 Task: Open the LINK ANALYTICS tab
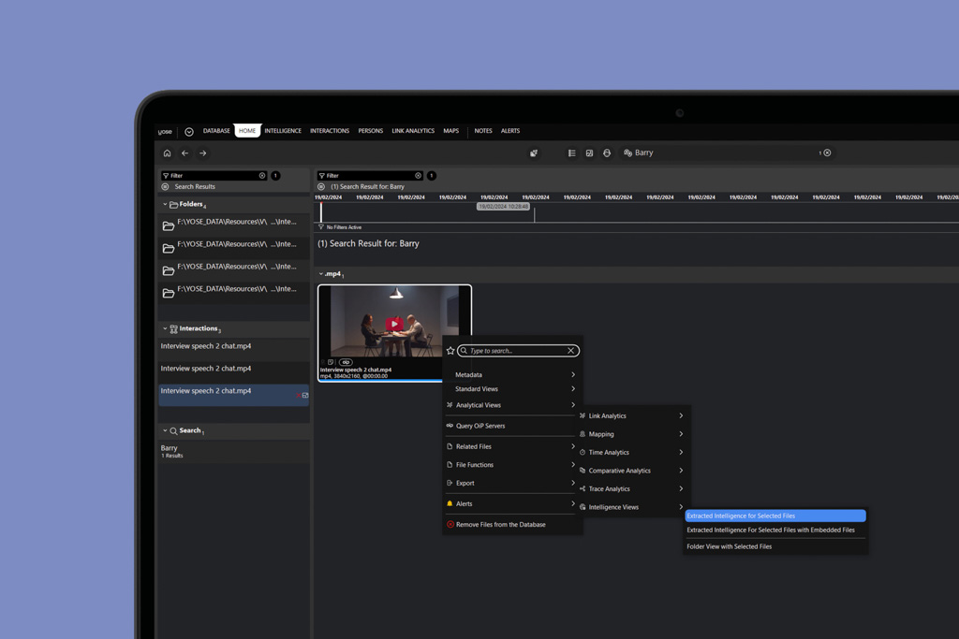click(412, 131)
